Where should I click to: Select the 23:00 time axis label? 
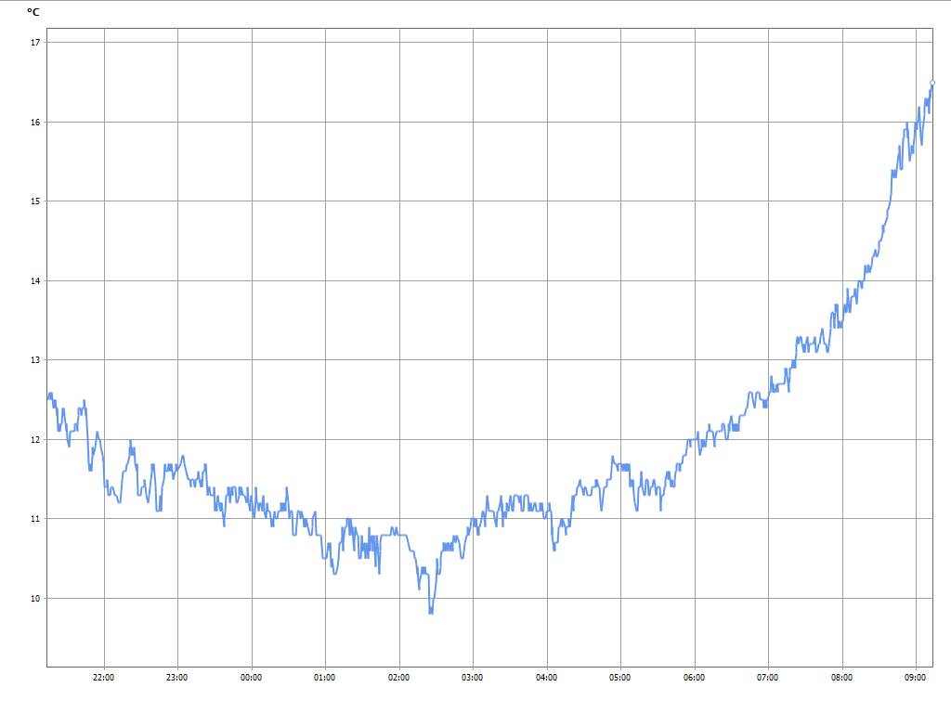coord(177,678)
